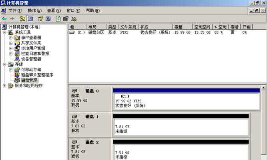Click the System Tools (系统工具) icon
This screenshot has height=160, width=267.
[10, 32]
